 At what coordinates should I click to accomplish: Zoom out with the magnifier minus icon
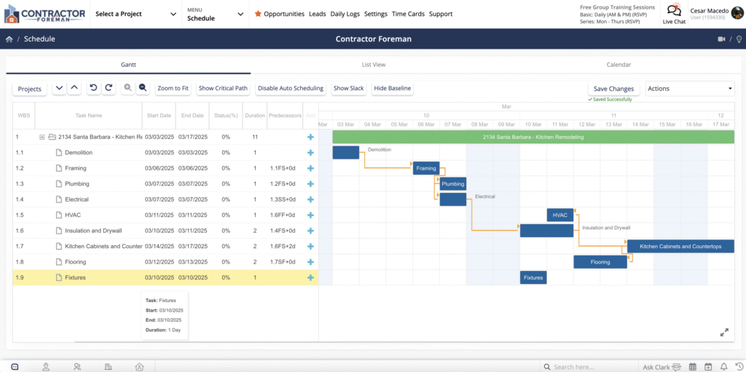[142, 88]
